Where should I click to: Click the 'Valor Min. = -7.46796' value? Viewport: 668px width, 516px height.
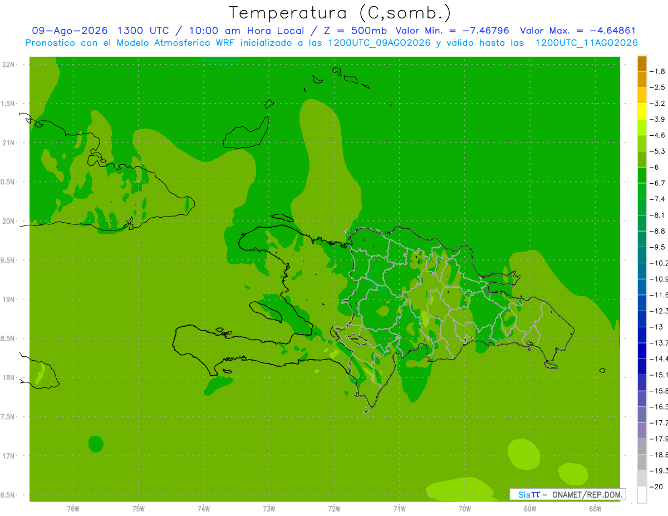452,31
